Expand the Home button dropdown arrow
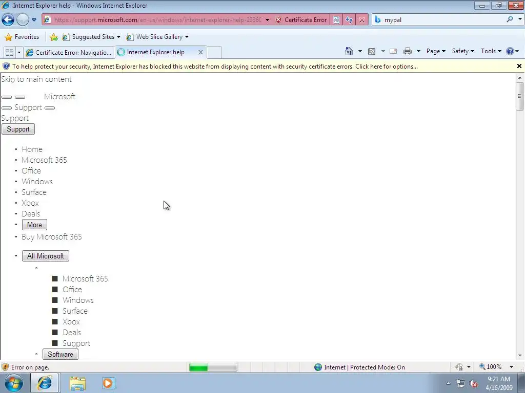525x393 pixels. (360, 51)
